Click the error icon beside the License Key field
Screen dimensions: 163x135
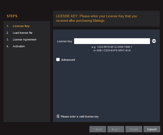tap(154, 41)
